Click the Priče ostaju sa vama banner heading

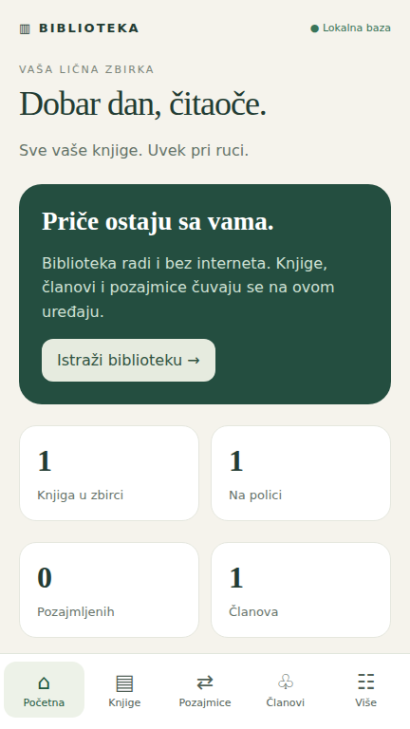click(x=158, y=221)
